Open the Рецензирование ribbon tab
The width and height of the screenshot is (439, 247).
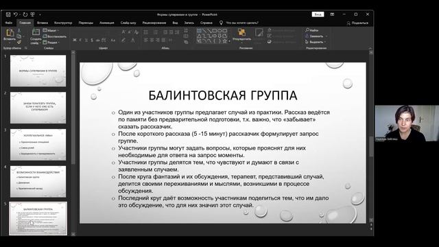(154, 23)
